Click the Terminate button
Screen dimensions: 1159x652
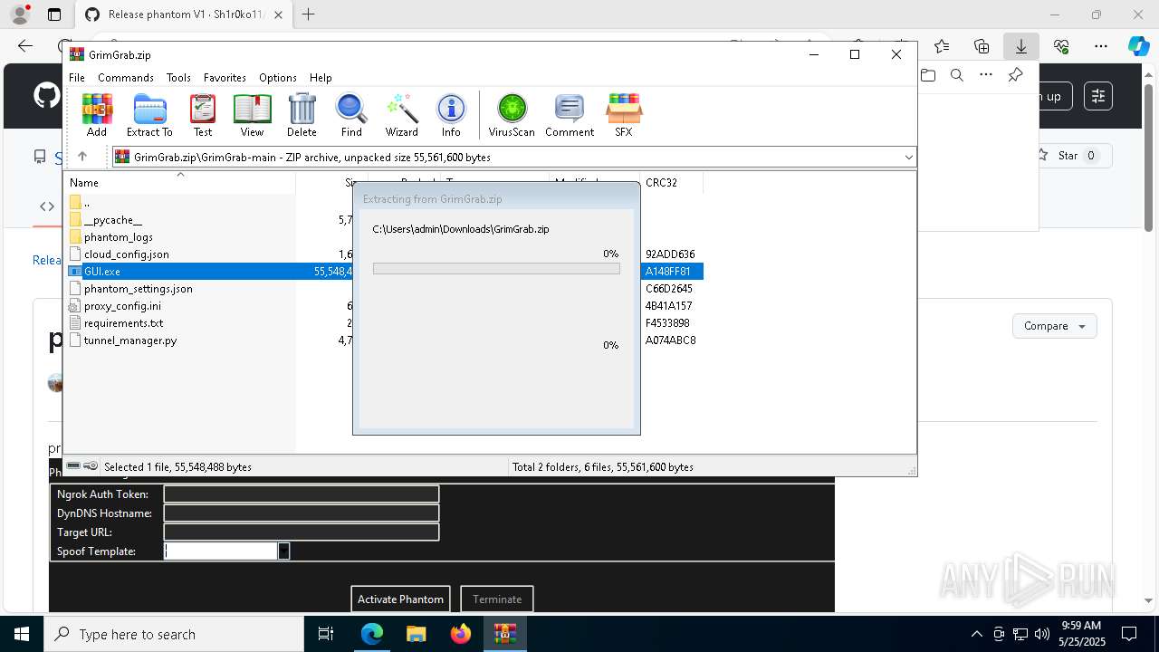click(x=497, y=599)
